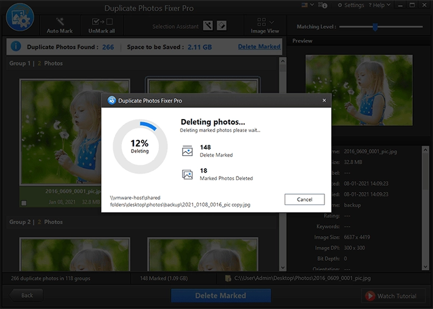Image resolution: width=433 pixels, height=309 pixels.
Task: Click the app icon in the dialog title bar
Action: [x=112, y=100]
